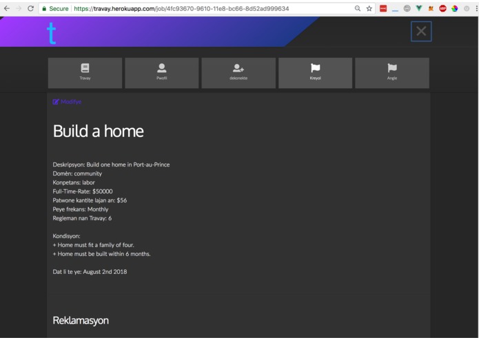Image resolution: width=479 pixels, height=340 pixels.
Task: Click the 'Reklamasyon' section heading
Action: click(x=81, y=321)
